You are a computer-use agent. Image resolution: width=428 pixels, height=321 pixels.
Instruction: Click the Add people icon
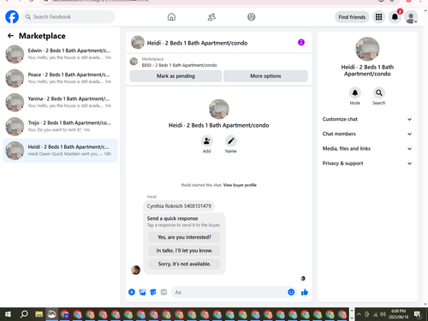(207, 141)
